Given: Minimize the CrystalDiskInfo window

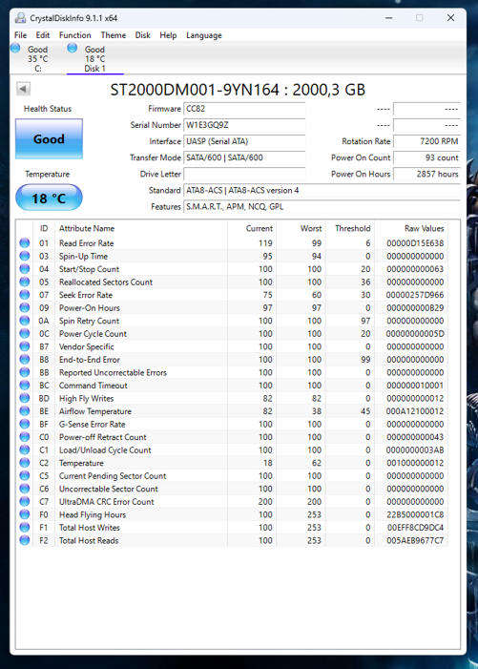Looking at the screenshot, I should click(x=389, y=18).
